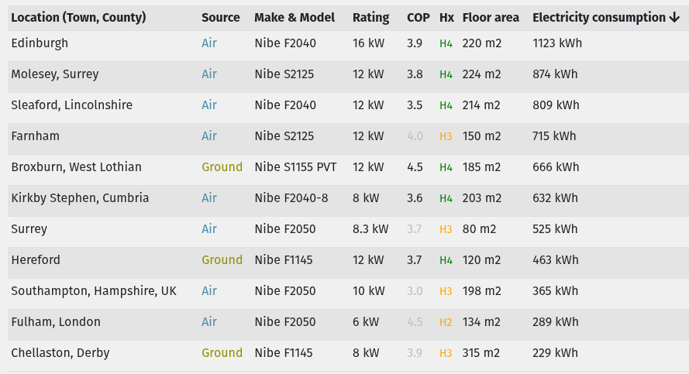
Task: Click the H4 badge in Sleaford row
Action: (x=446, y=105)
